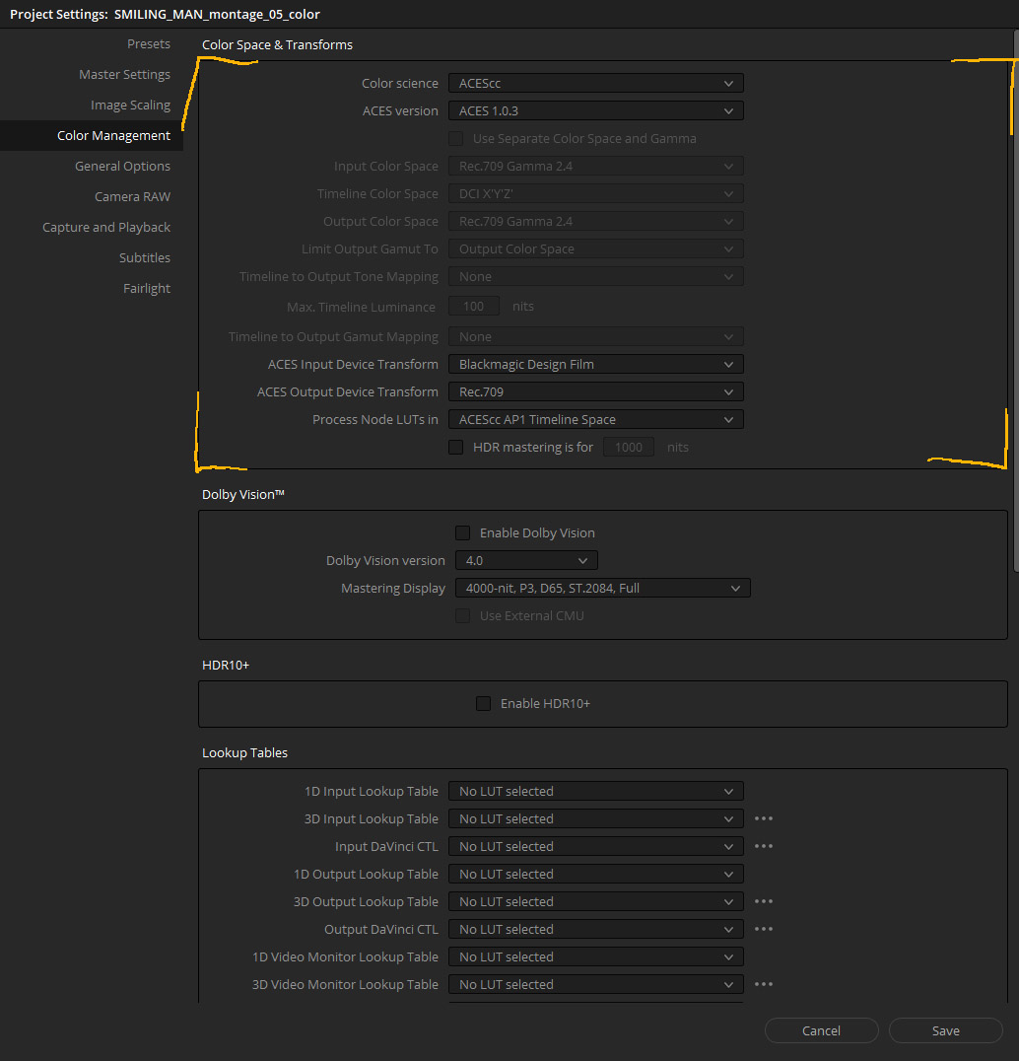Open Dolby Vision version dropdown
This screenshot has height=1061, width=1019.
coord(526,561)
